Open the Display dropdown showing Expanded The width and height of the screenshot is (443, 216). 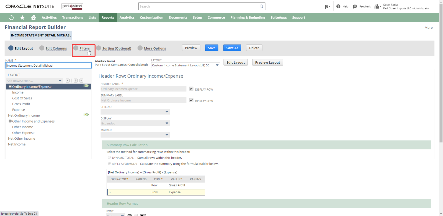tap(135, 123)
